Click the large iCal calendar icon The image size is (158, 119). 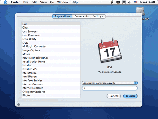tap(110, 50)
